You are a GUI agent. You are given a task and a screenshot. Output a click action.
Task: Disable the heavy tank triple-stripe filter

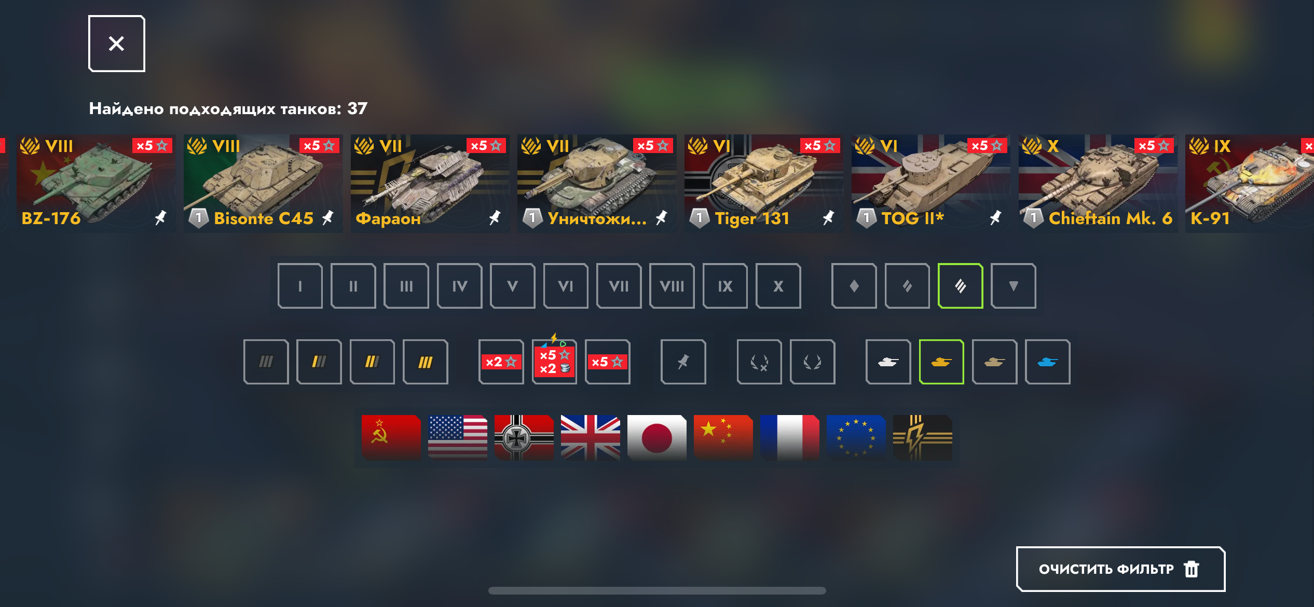(x=960, y=286)
